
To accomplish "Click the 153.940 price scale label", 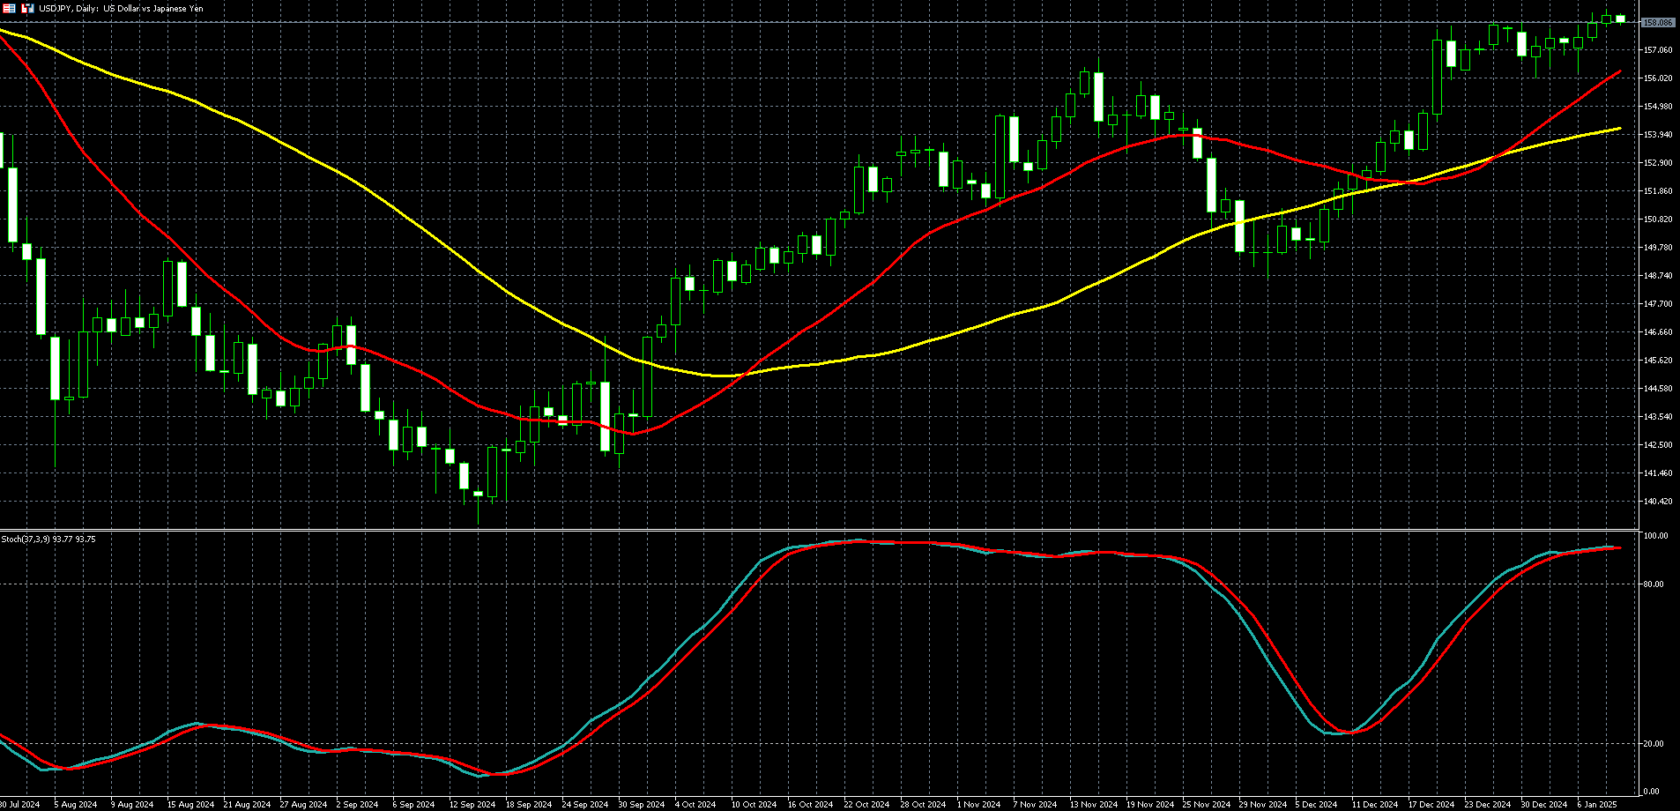I will [x=1658, y=135].
